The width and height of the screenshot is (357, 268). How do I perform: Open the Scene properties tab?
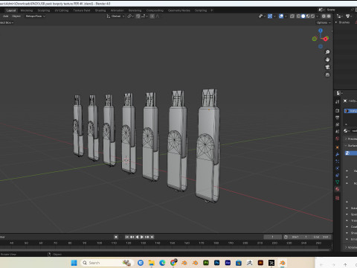tap(337, 131)
